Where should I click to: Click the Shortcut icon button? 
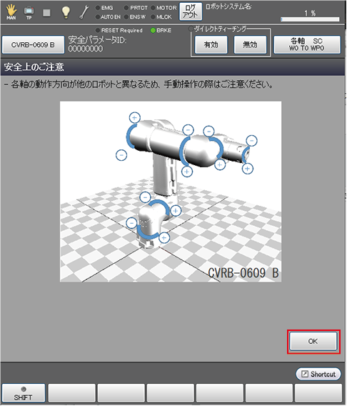[318, 374]
